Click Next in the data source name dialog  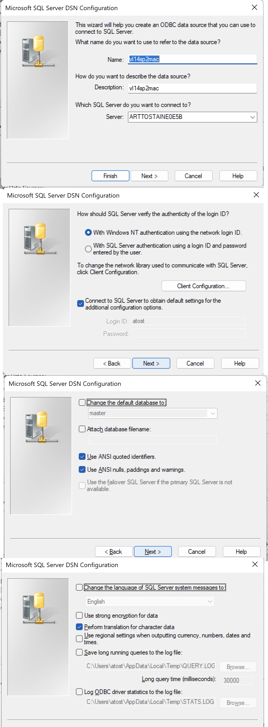tap(149, 176)
